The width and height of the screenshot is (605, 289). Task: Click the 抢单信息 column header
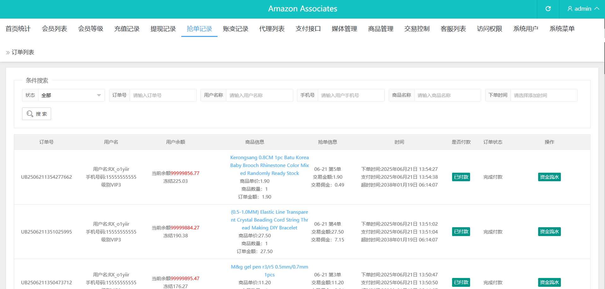[328, 142]
